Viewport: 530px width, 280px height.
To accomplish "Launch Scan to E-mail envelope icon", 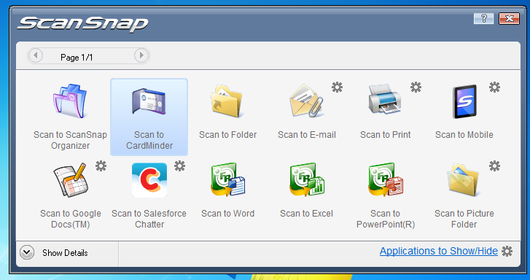I will 306,101.
